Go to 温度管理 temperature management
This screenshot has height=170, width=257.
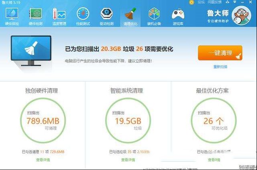tap(59, 16)
